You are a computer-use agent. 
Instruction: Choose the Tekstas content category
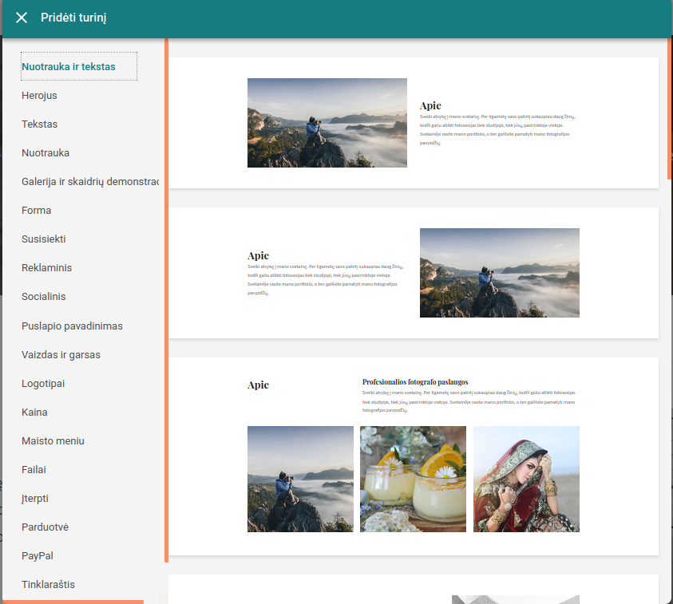click(40, 124)
